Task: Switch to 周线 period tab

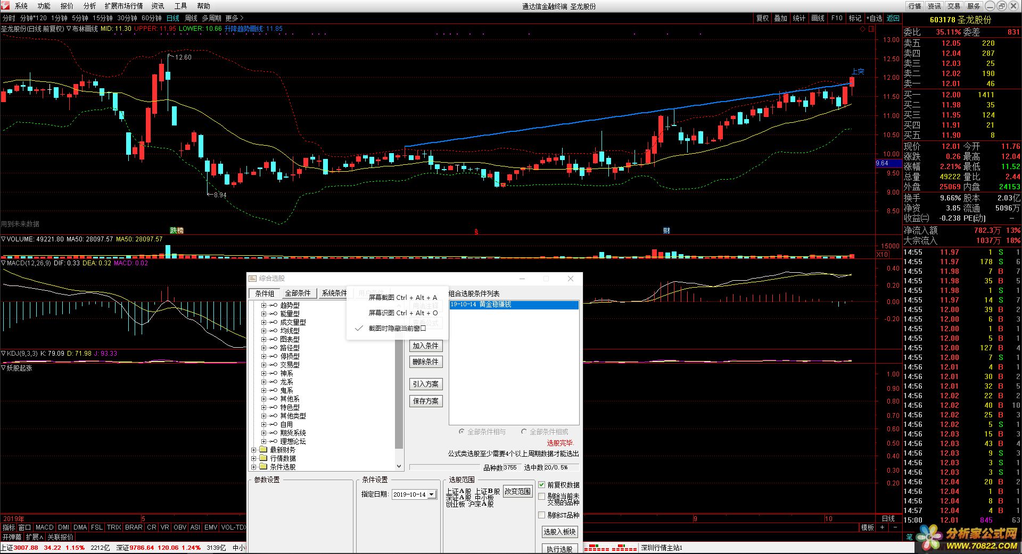Action: (x=191, y=18)
